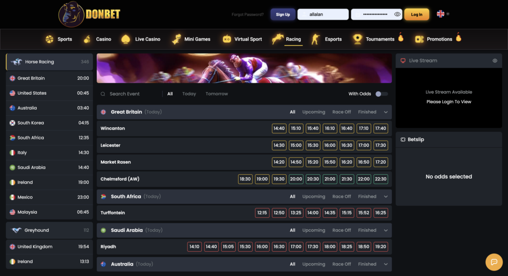Click the Promotions flame badge
This screenshot has height=276, width=508.
[x=458, y=37]
